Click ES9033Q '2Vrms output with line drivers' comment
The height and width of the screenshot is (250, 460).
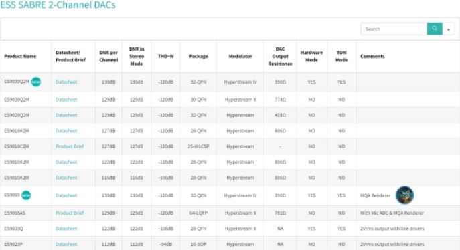click(392, 229)
